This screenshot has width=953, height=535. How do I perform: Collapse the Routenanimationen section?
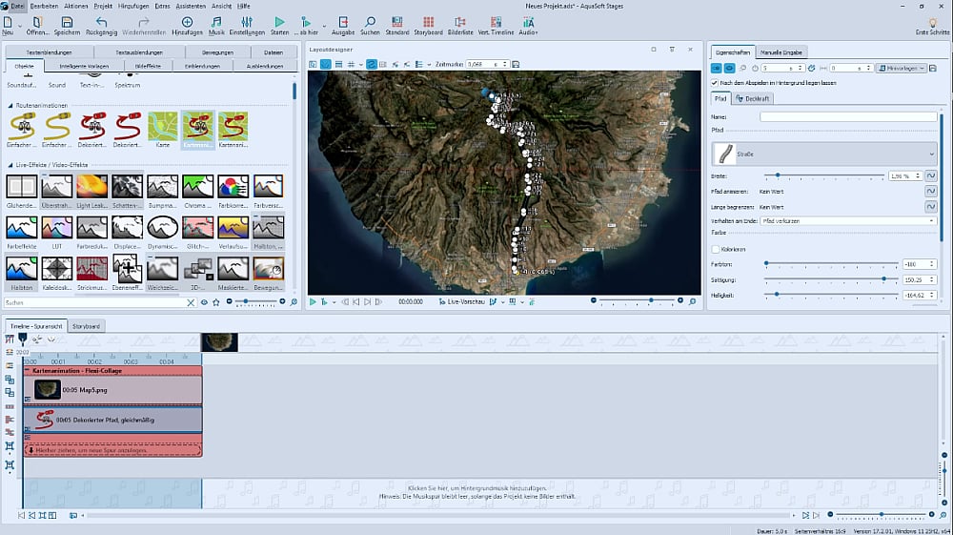[10, 105]
